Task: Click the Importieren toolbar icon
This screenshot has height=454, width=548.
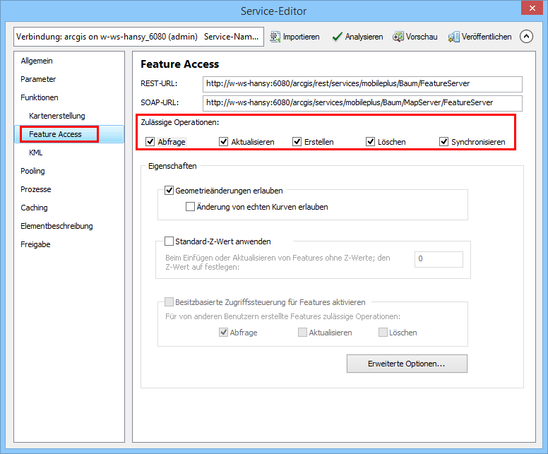Action: [x=275, y=37]
